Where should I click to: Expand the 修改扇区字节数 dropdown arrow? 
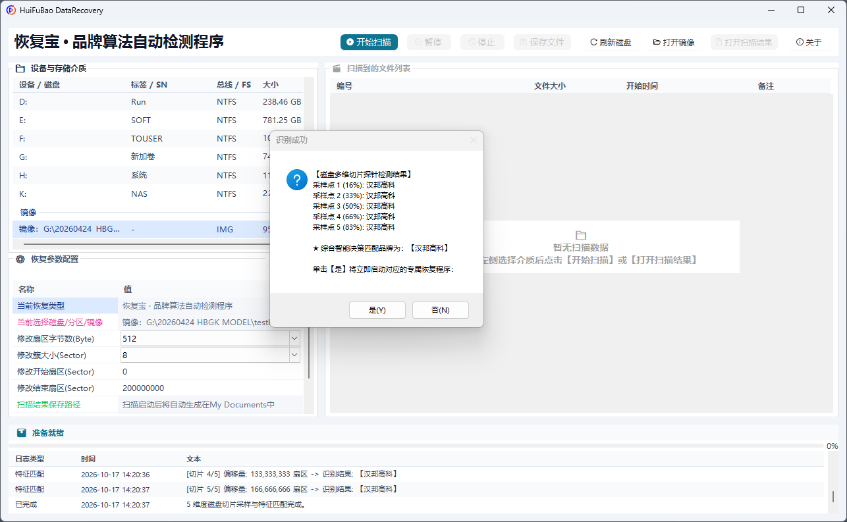(x=294, y=338)
